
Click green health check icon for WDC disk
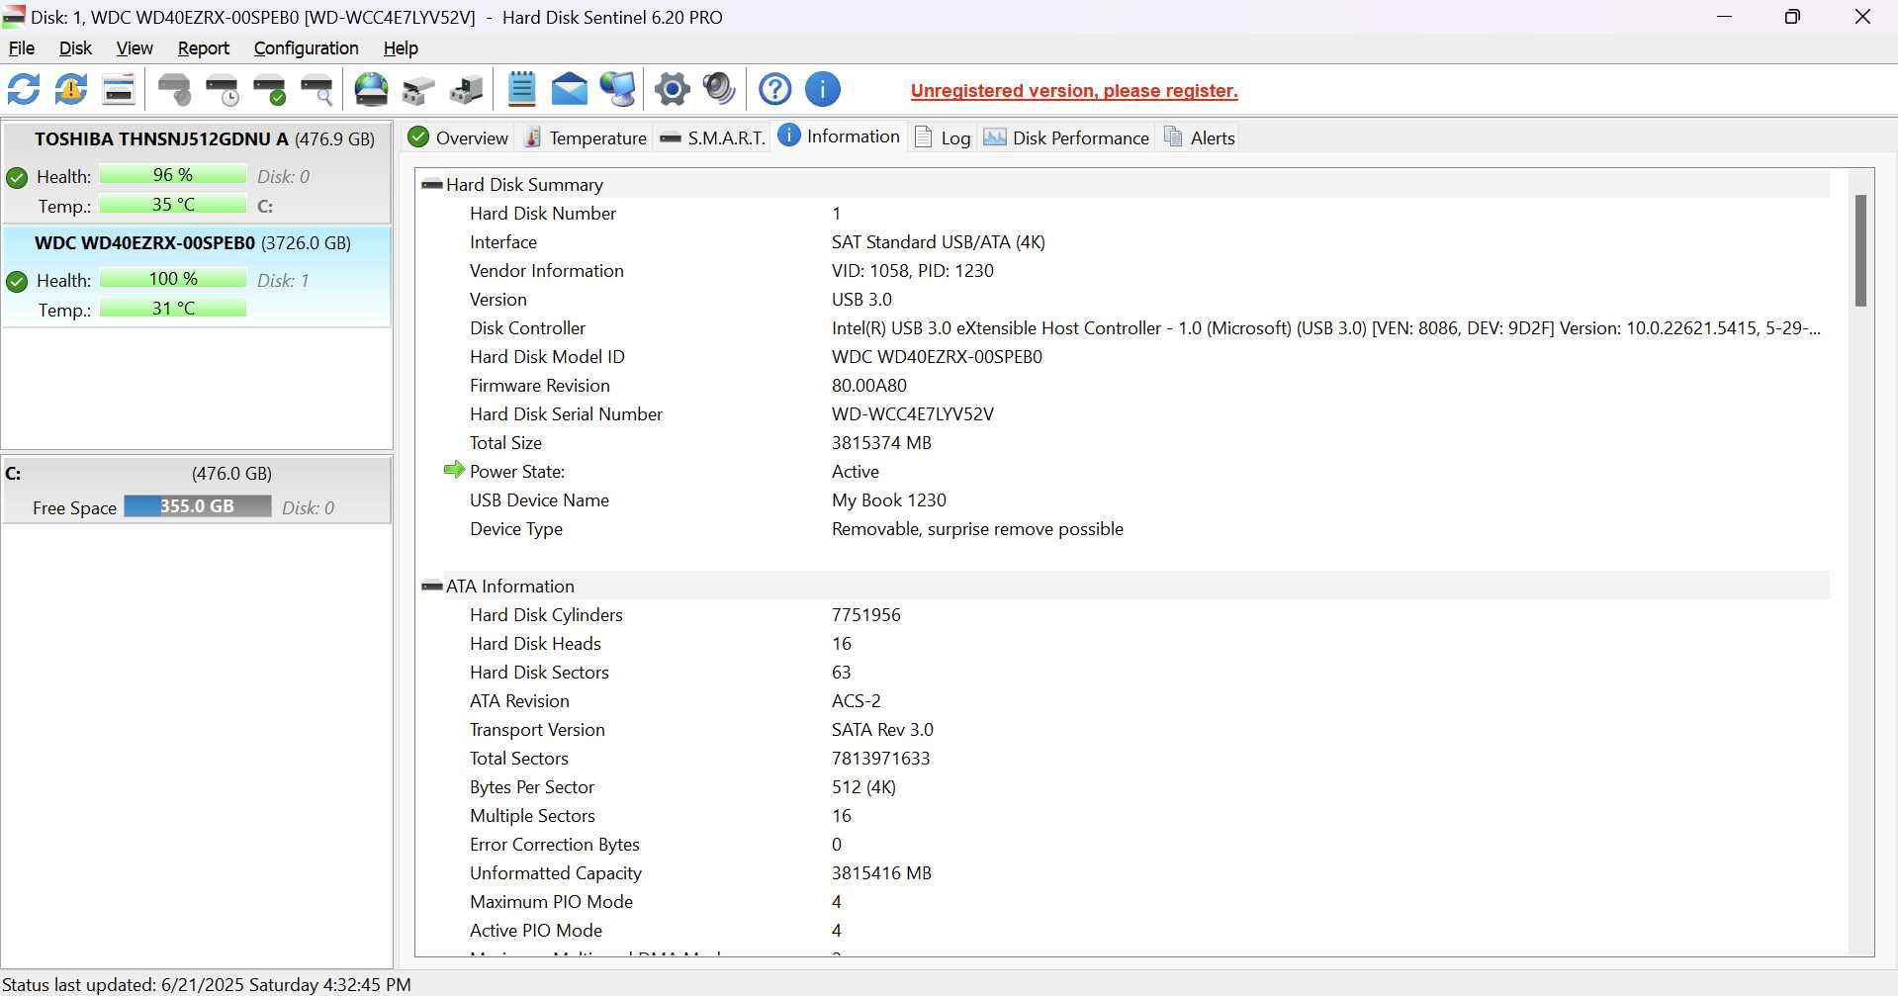pos(17,282)
